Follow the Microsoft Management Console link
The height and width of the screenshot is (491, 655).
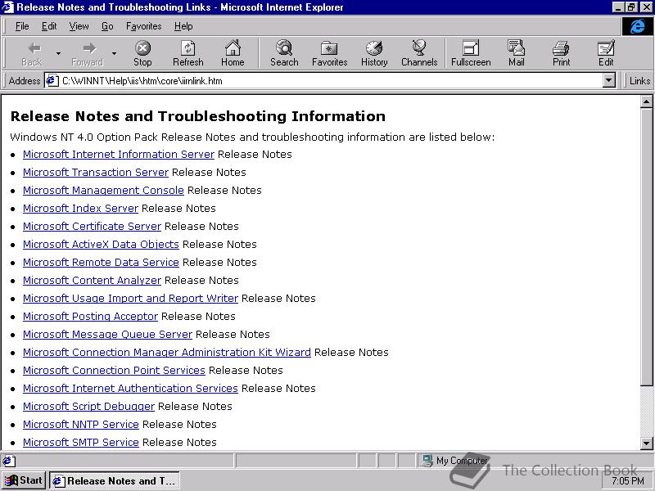[x=104, y=191]
